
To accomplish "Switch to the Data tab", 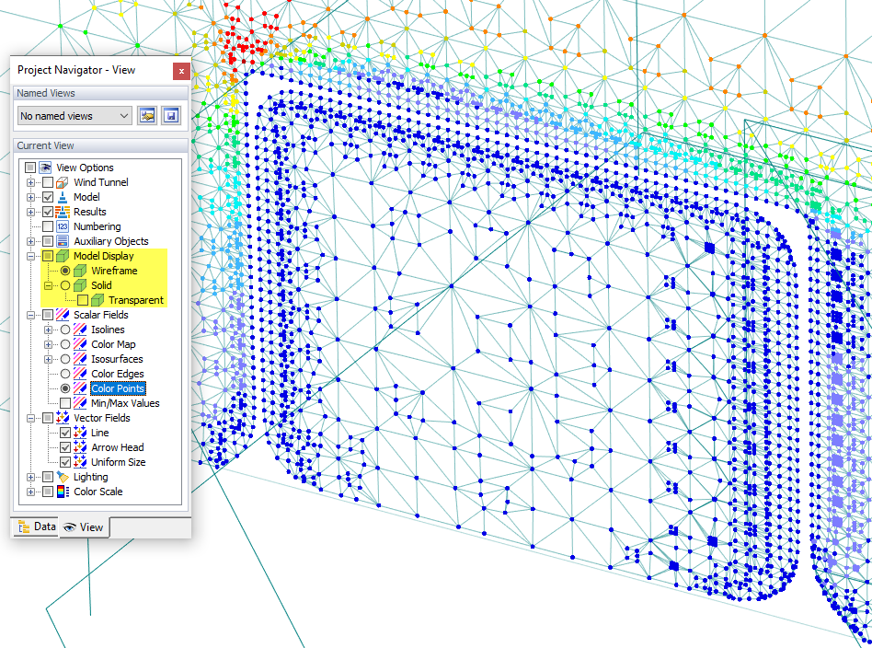I will 38,526.
